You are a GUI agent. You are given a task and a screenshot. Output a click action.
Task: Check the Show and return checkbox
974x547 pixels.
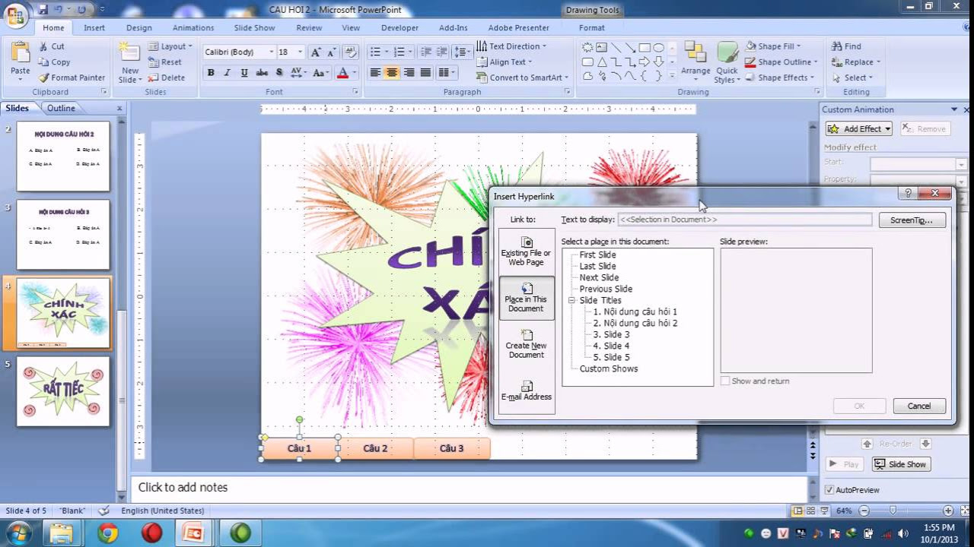[x=725, y=381]
